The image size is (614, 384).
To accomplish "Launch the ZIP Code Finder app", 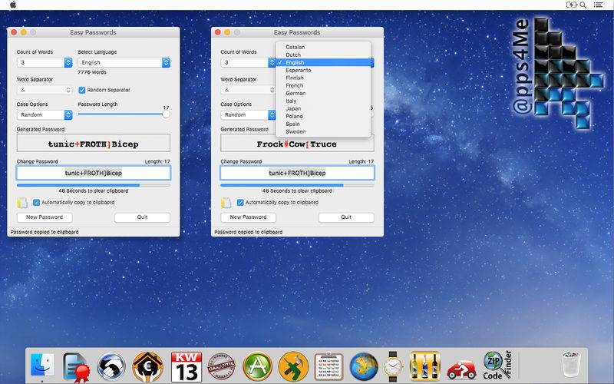I will [497, 366].
